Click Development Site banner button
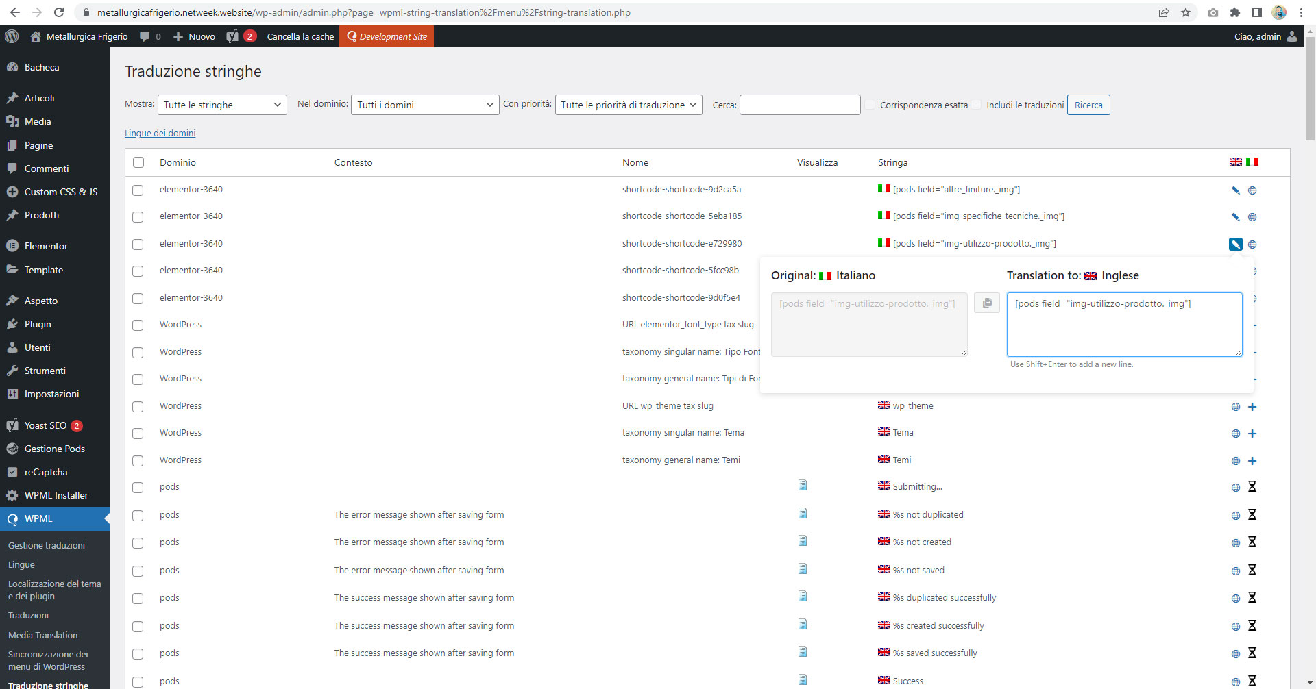This screenshot has width=1316, height=689. [387, 36]
